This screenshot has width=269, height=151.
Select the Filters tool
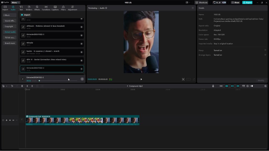pyautogui.click(x=63, y=8)
